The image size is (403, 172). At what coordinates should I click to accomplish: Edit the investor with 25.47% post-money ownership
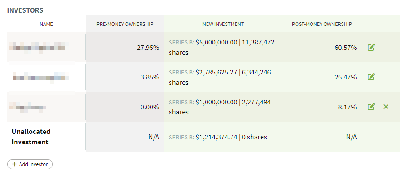(x=371, y=77)
